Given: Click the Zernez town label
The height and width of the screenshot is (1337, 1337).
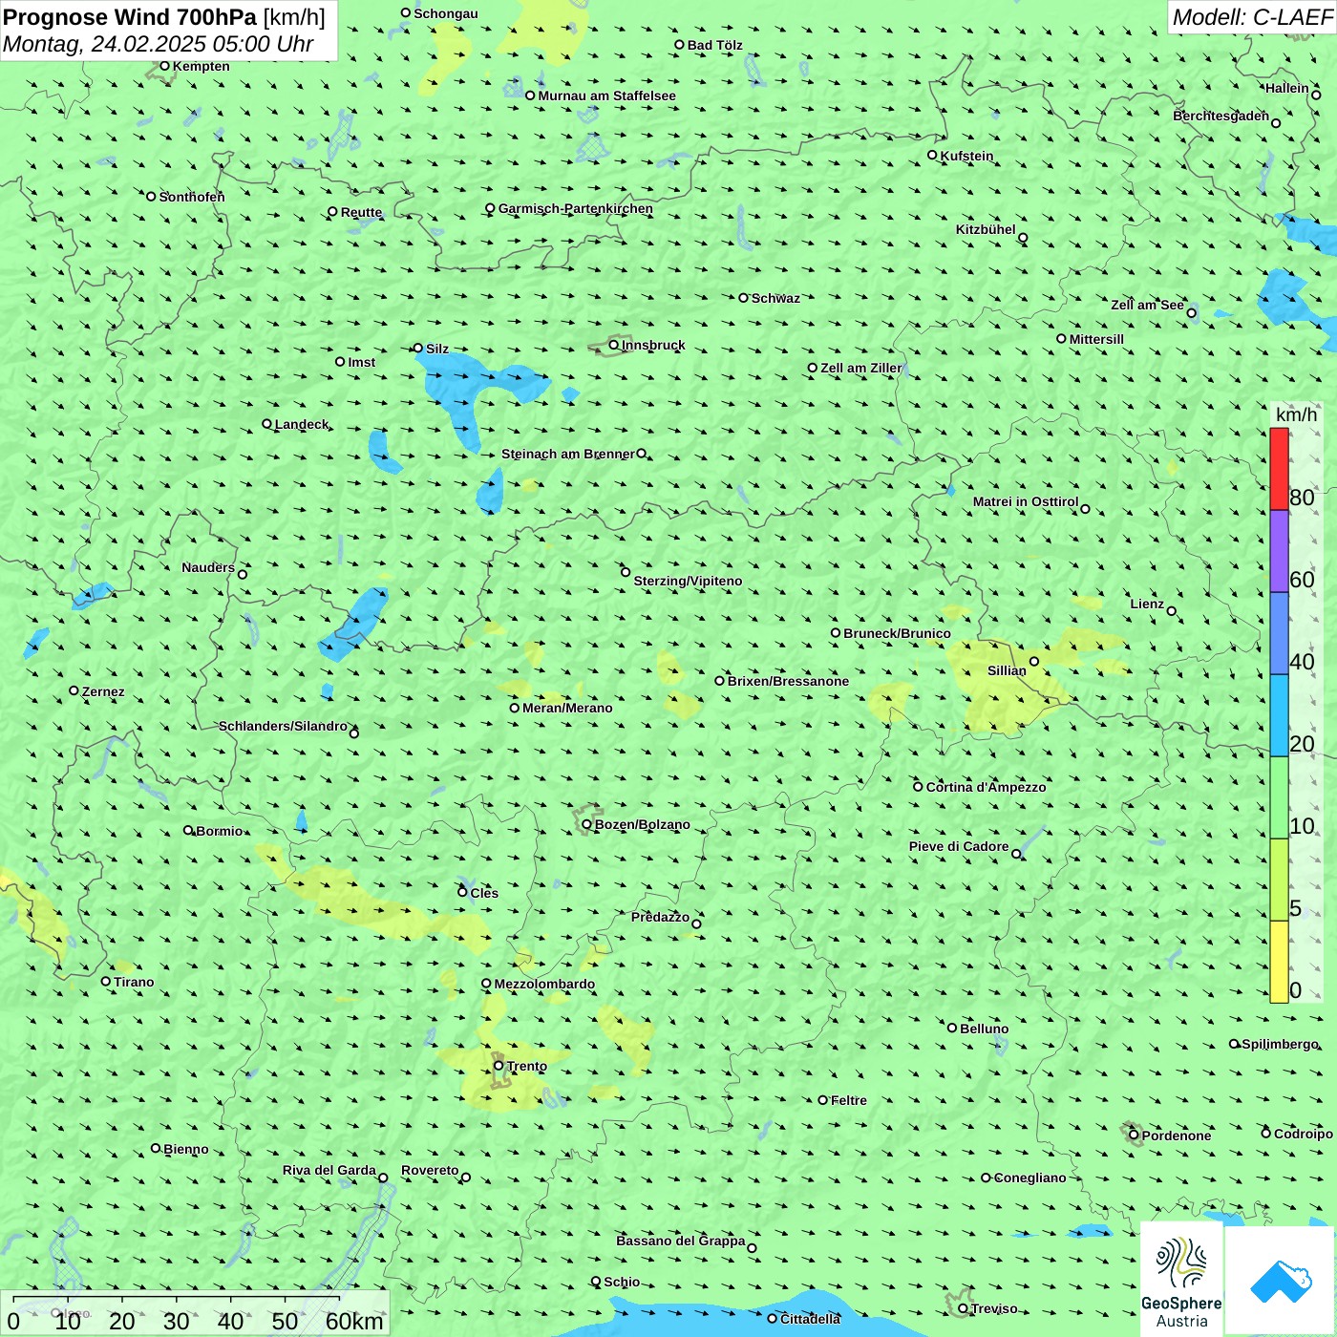Looking at the screenshot, I should (103, 691).
